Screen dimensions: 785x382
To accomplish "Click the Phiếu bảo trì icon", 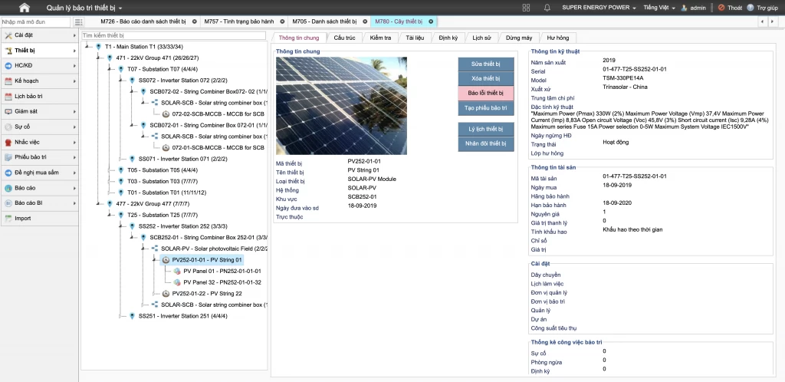I will [8, 157].
